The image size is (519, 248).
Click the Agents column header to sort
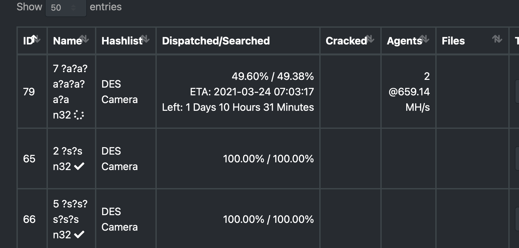coord(404,41)
